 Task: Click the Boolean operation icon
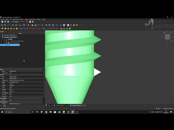tap(44, 29)
